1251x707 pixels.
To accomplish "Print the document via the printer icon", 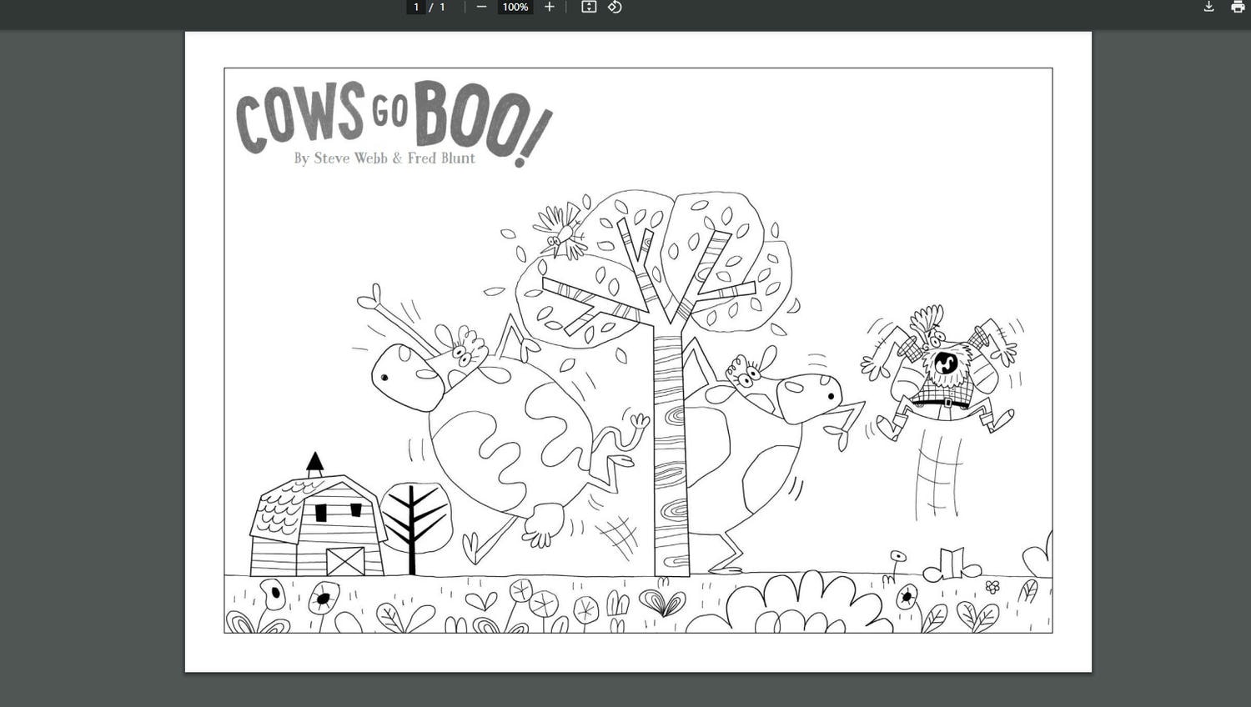I will point(1238,7).
